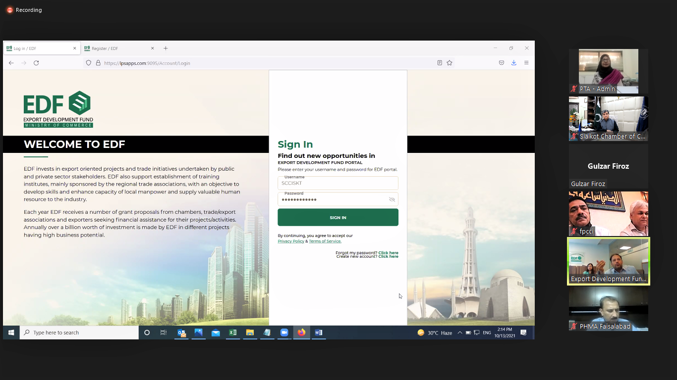Open the Windows Start menu
The image size is (677, 380).
[11, 332]
